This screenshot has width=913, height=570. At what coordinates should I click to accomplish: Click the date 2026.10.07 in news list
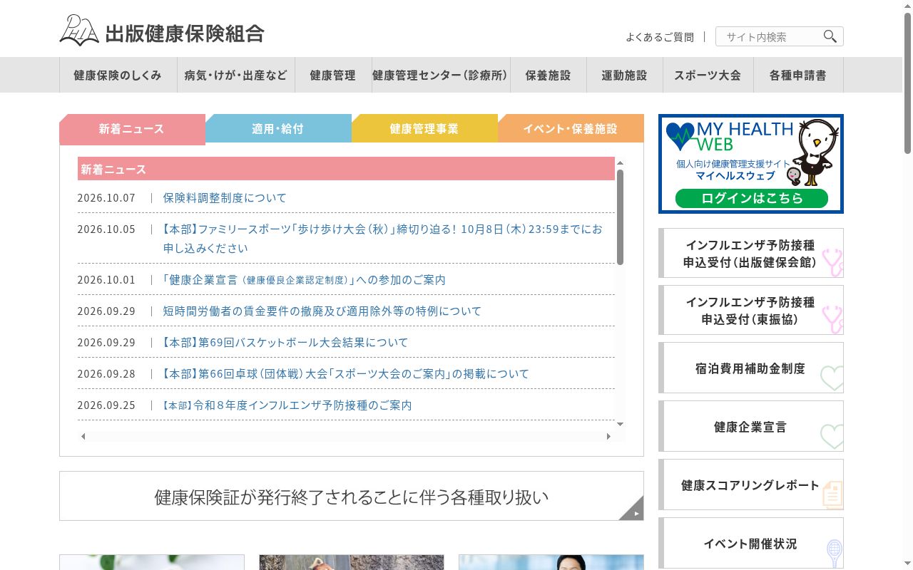[106, 197]
